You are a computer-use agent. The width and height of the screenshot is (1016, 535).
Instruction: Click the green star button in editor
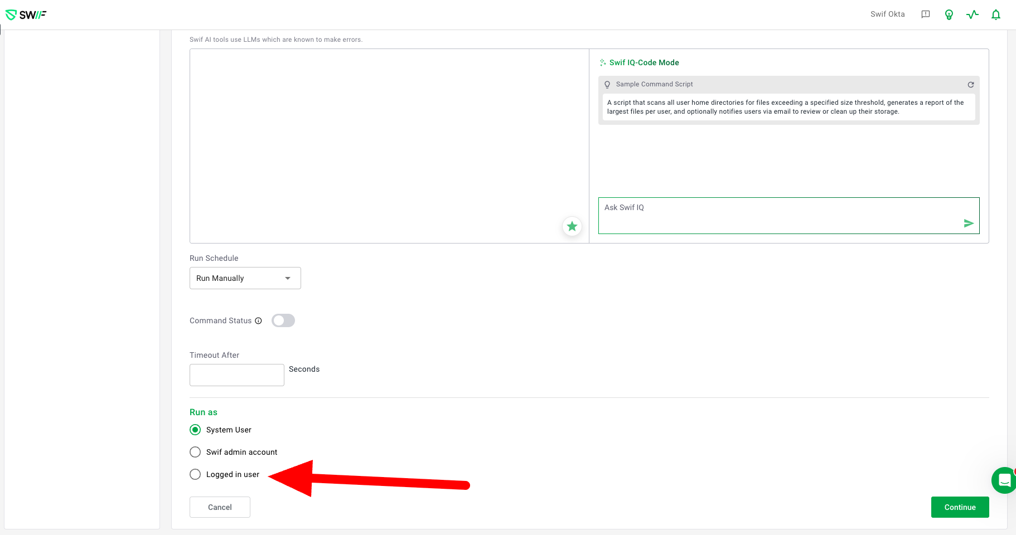(x=572, y=226)
